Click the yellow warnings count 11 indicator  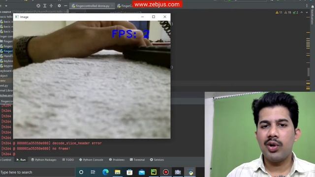pos(279,12)
